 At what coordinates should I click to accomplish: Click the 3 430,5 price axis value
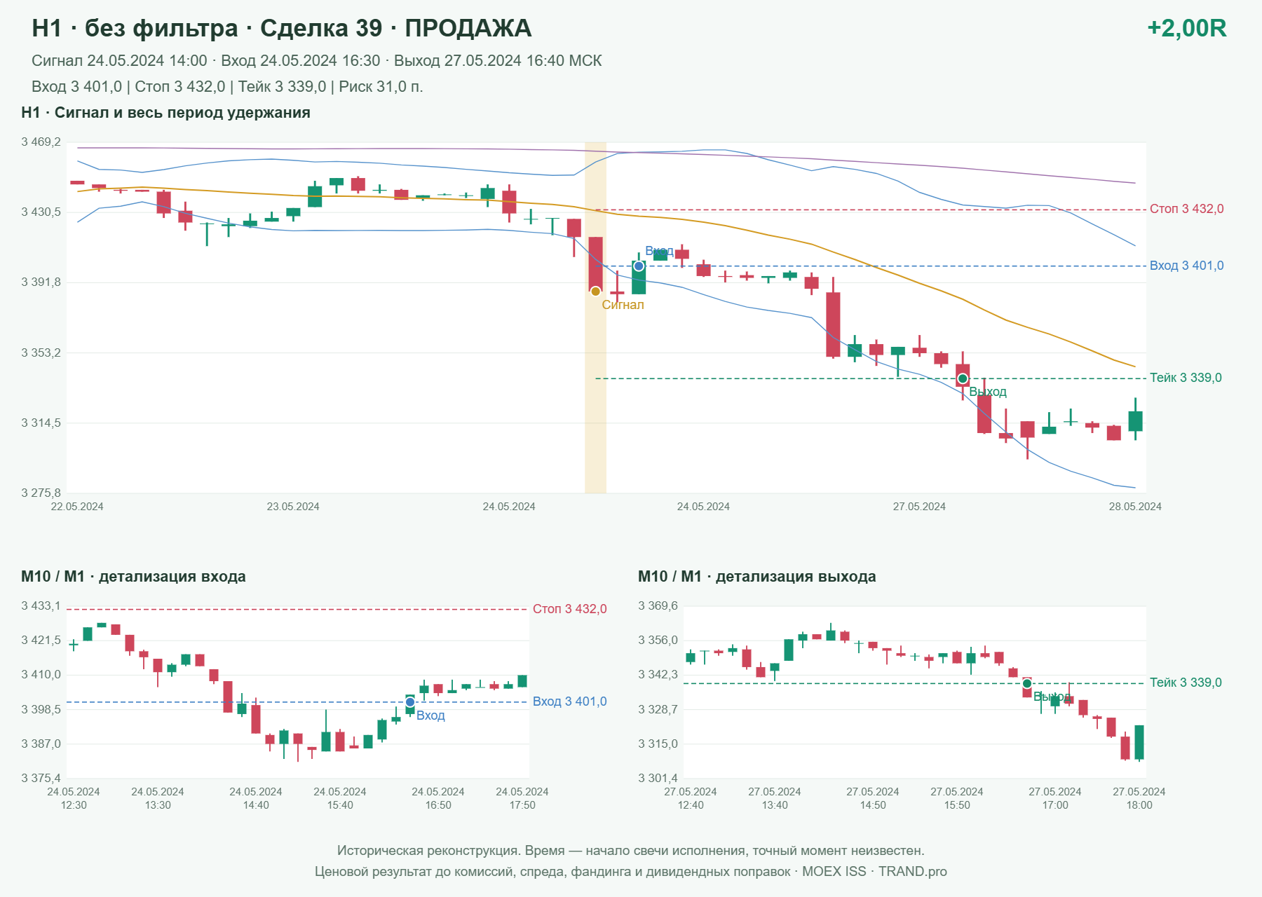[41, 212]
